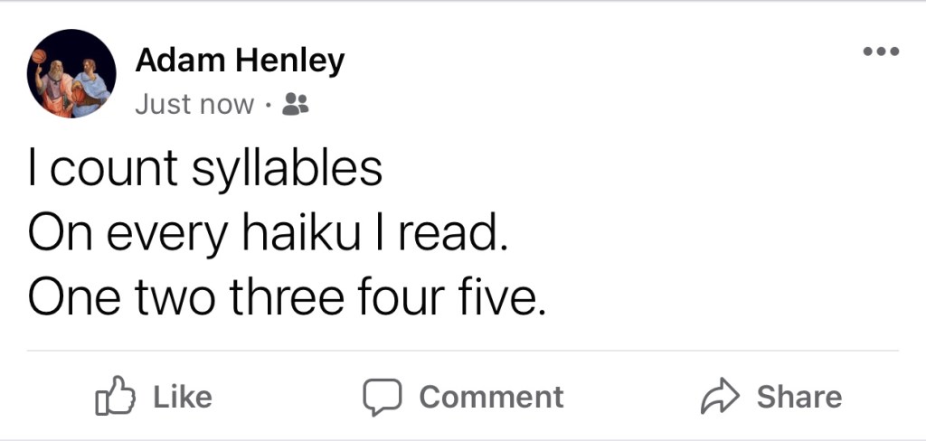Image resolution: width=926 pixels, height=441 pixels.
Task: Click the speech bubble Comment icon
Action: point(382,398)
